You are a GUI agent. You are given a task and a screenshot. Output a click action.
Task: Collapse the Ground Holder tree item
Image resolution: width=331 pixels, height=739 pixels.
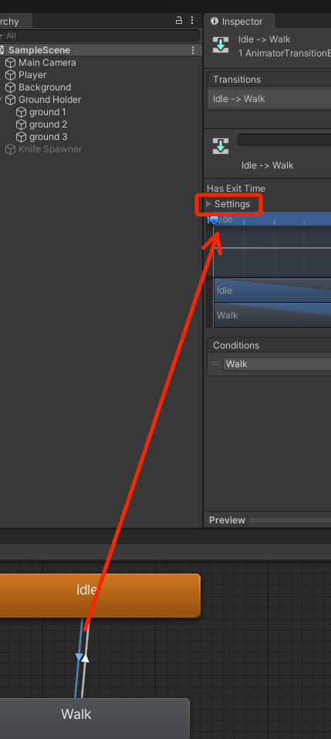tap(2, 100)
